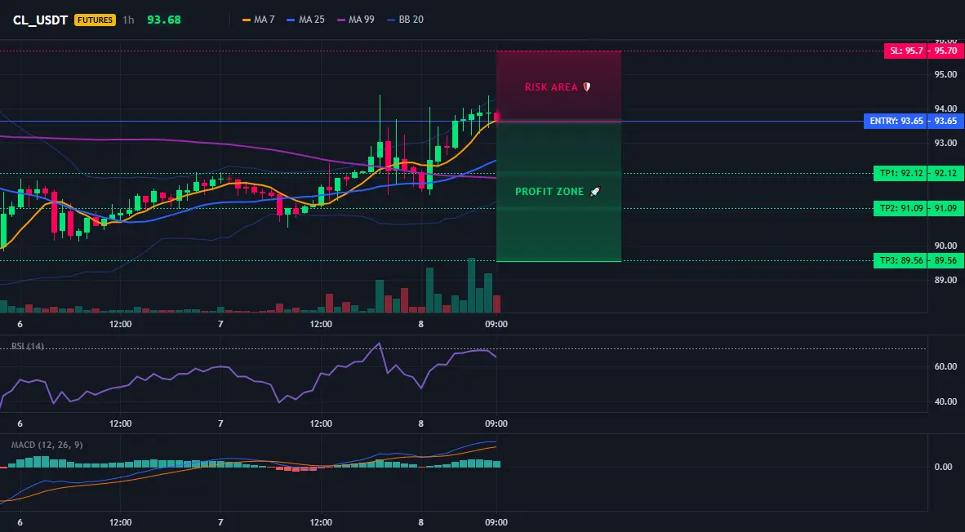Toggle the MA 25 legend entry
This screenshot has height=532, width=965.
click(305, 20)
